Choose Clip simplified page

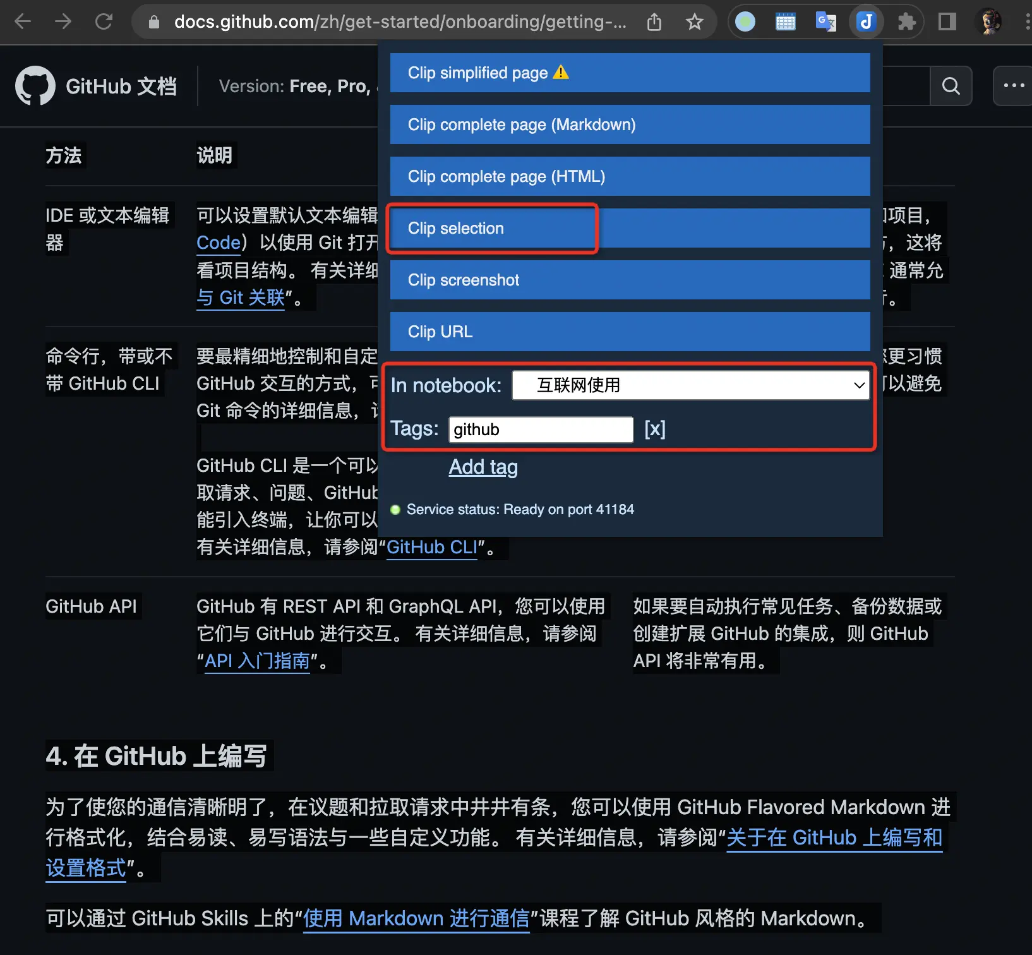630,73
